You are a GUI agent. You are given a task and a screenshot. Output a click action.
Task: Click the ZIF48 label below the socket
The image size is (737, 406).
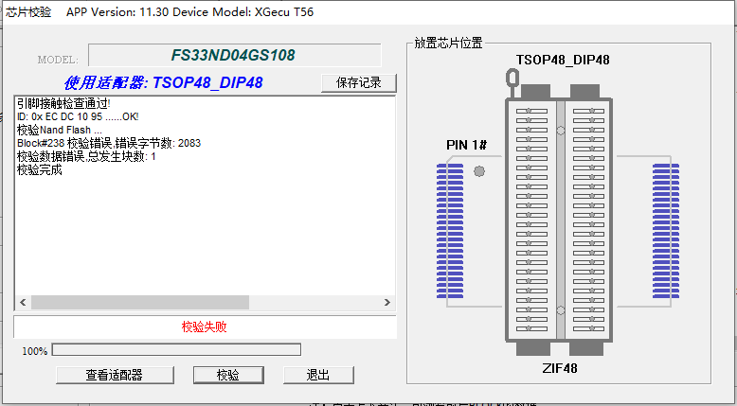click(x=560, y=368)
